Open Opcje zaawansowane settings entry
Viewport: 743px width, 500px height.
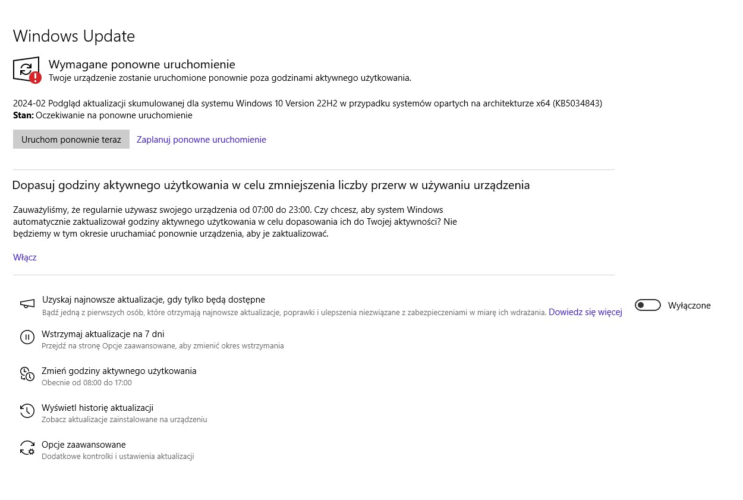pos(84,445)
